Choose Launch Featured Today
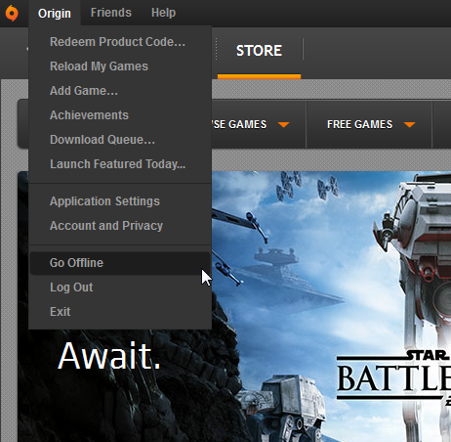The width and height of the screenshot is (451, 442). tap(120, 164)
